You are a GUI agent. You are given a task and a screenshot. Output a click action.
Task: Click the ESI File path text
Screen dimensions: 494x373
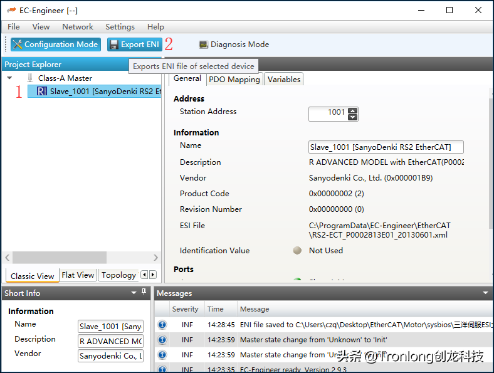[380, 230]
